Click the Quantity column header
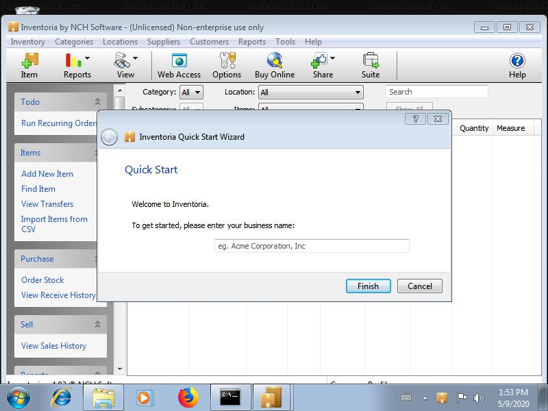The width and height of the screenshot is (548, 411). (x=474, y=128)
